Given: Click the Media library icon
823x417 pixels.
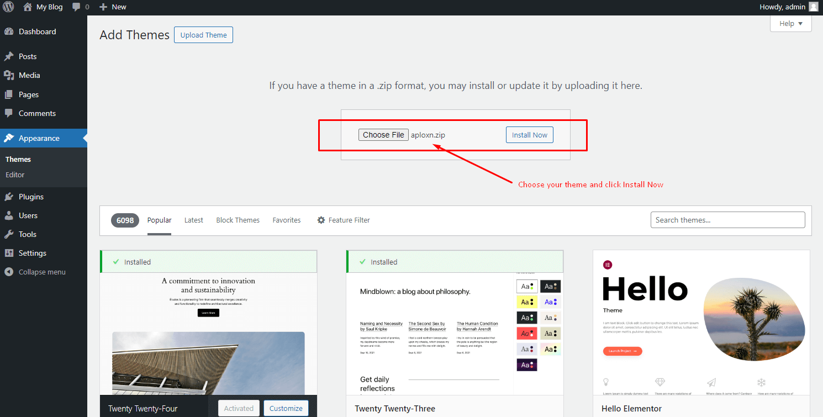Looking at the screenshot, I should tap(9, 75).
